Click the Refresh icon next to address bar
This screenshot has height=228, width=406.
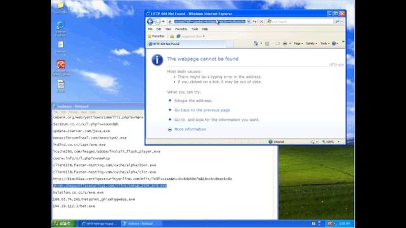pos(255,22)
